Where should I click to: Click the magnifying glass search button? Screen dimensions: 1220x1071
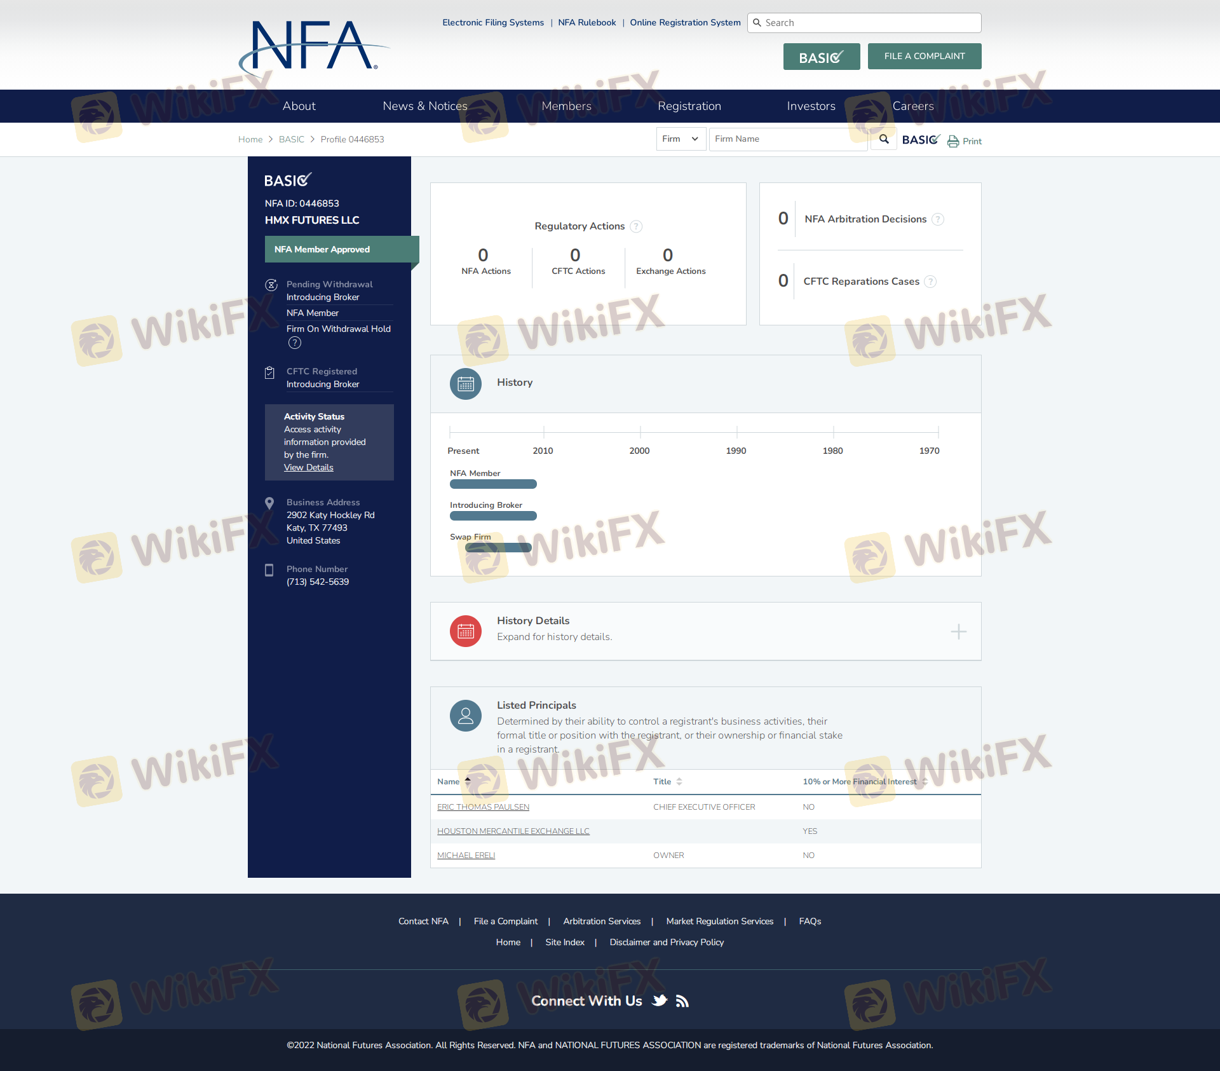click(883, 139)
